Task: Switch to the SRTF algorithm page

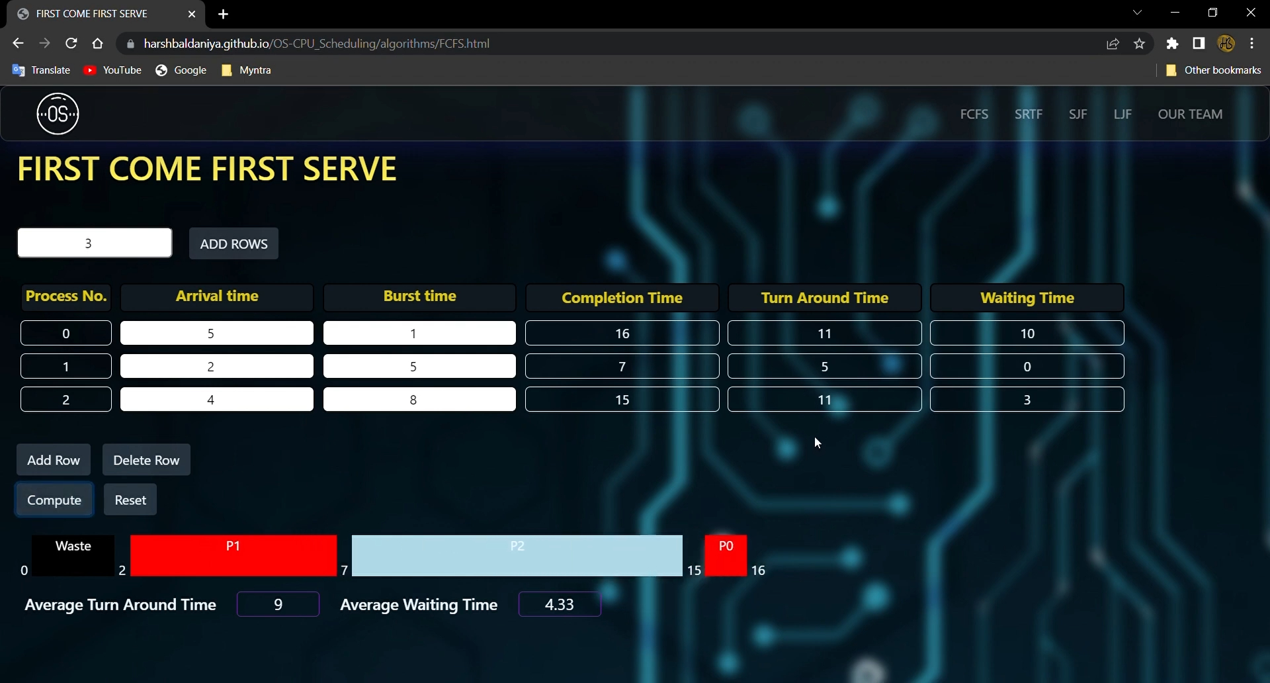Action: [x=1027, y=114]
